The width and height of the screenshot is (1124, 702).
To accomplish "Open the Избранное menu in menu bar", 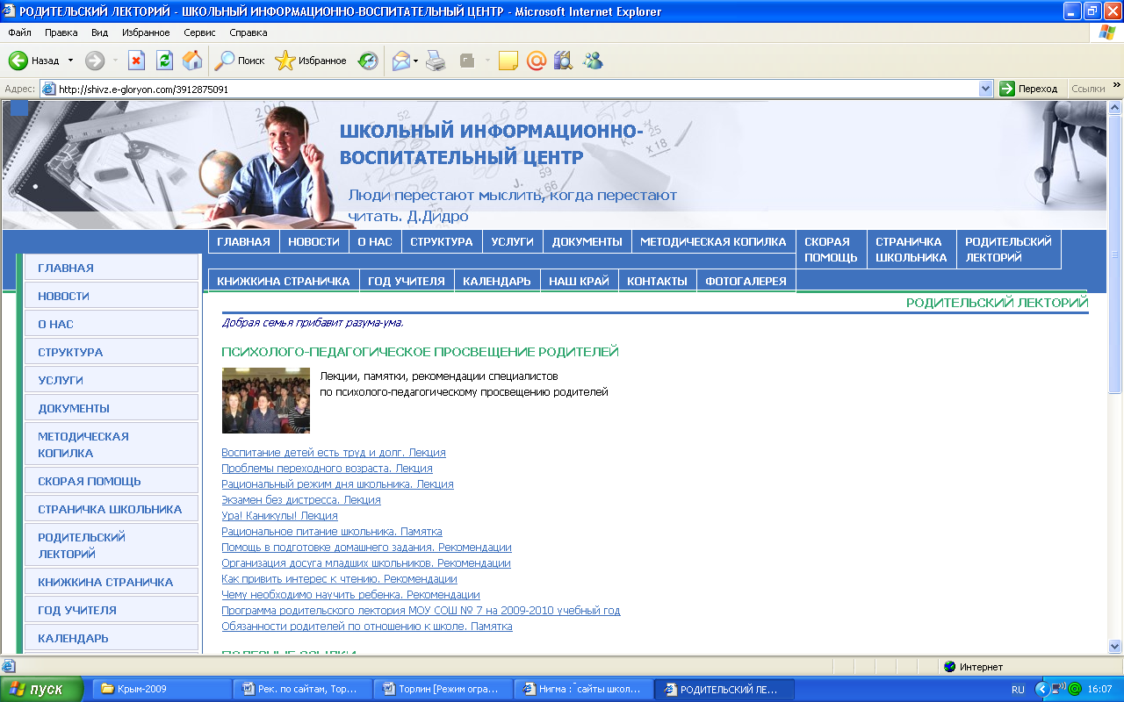I will pyautogui.click(x=146, y=32).
